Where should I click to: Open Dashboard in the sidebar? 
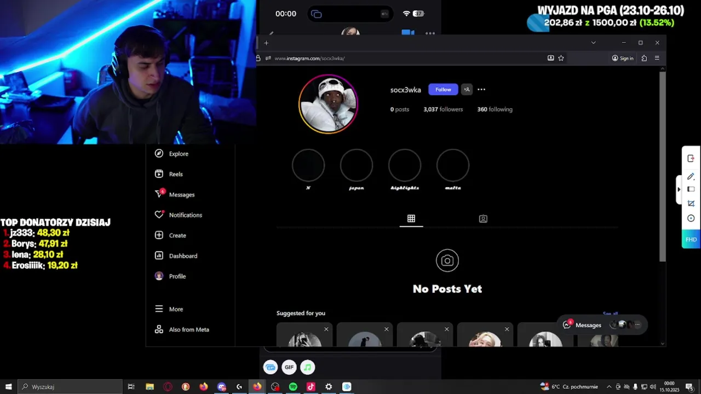(176, 256)
